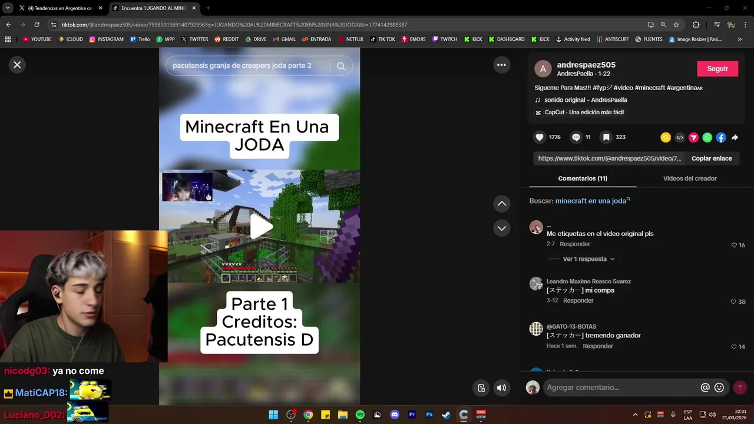Click the browser address bar
The height and width of the screenshot is (424, 754).
pyautogui.click(x=348, y=25)
